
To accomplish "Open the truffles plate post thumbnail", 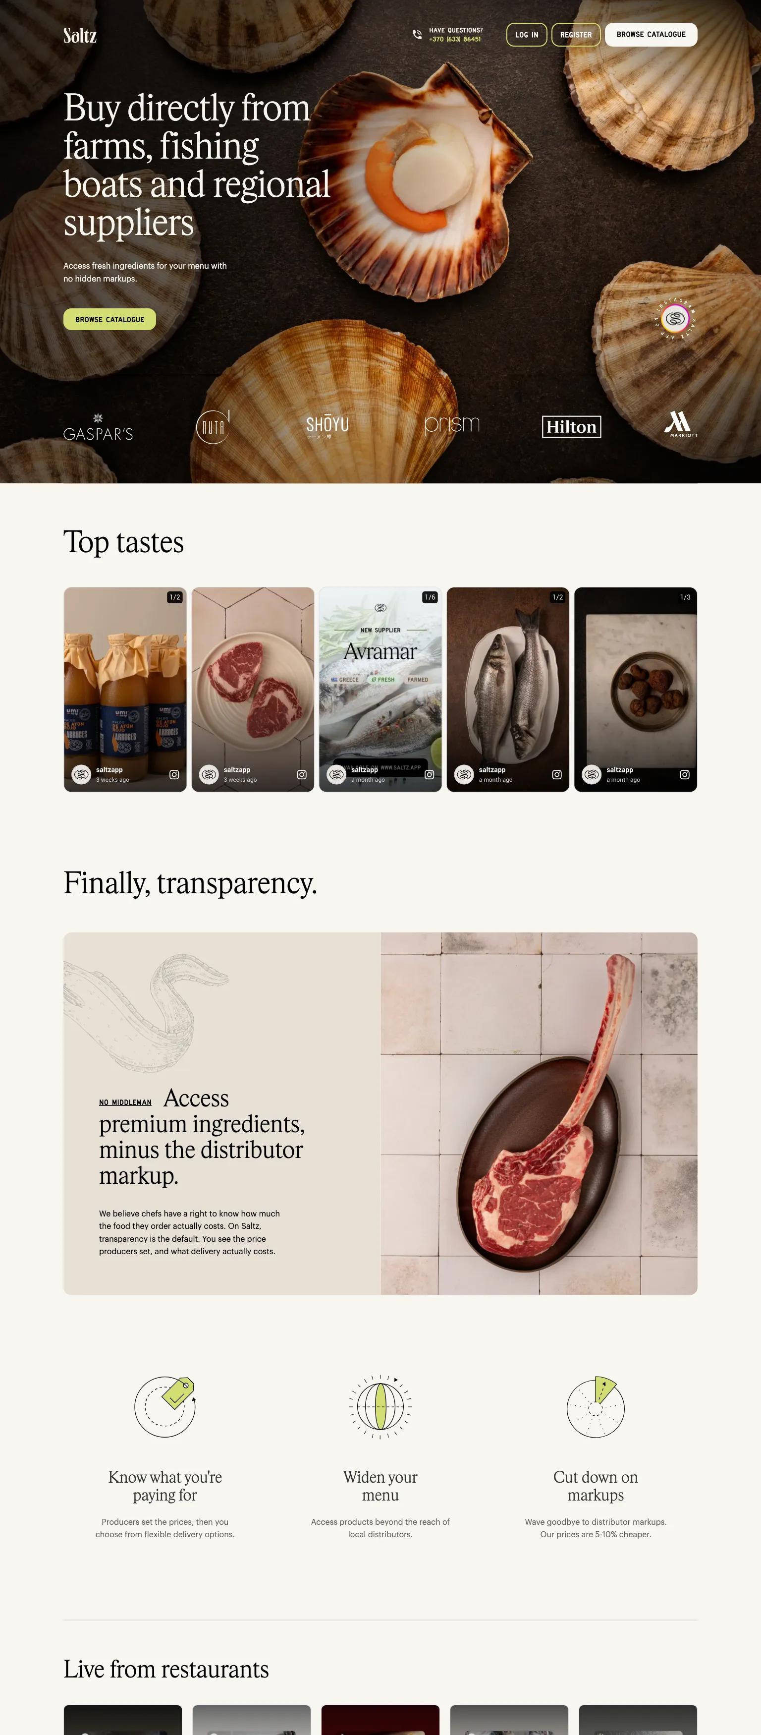I will point(636,689).
